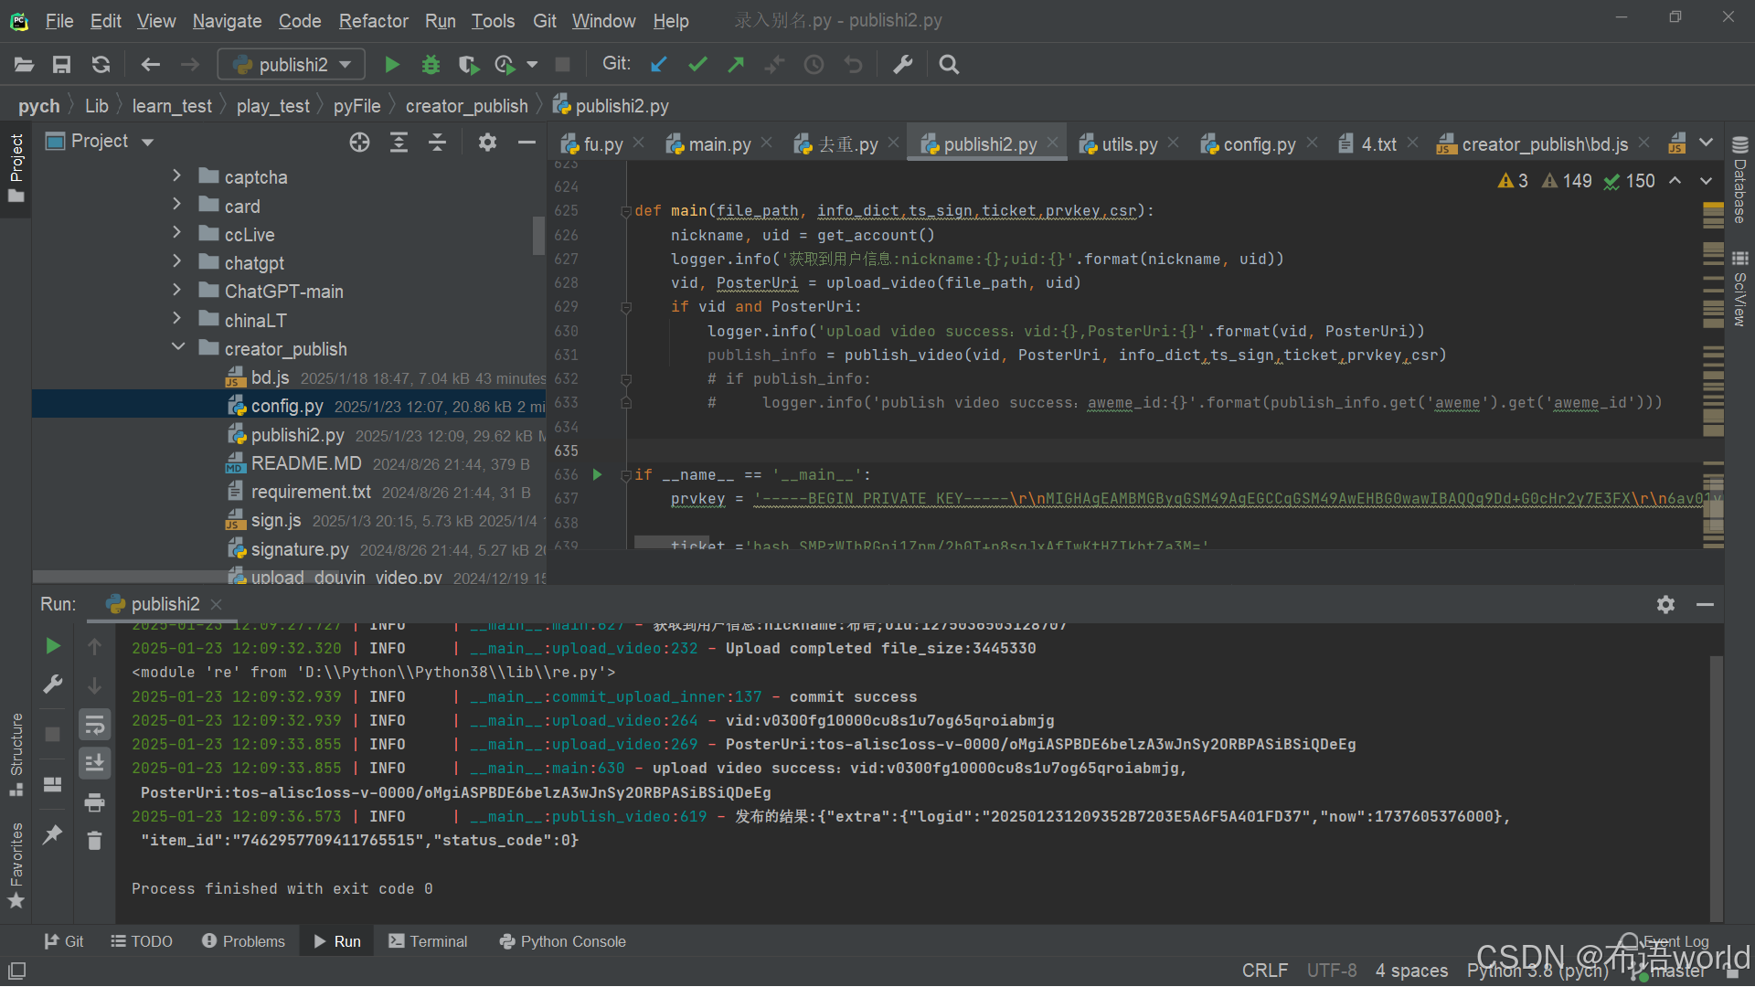Open the Terminal tool window
This screenshot has height=987, width=1755.
pos(428,941)
